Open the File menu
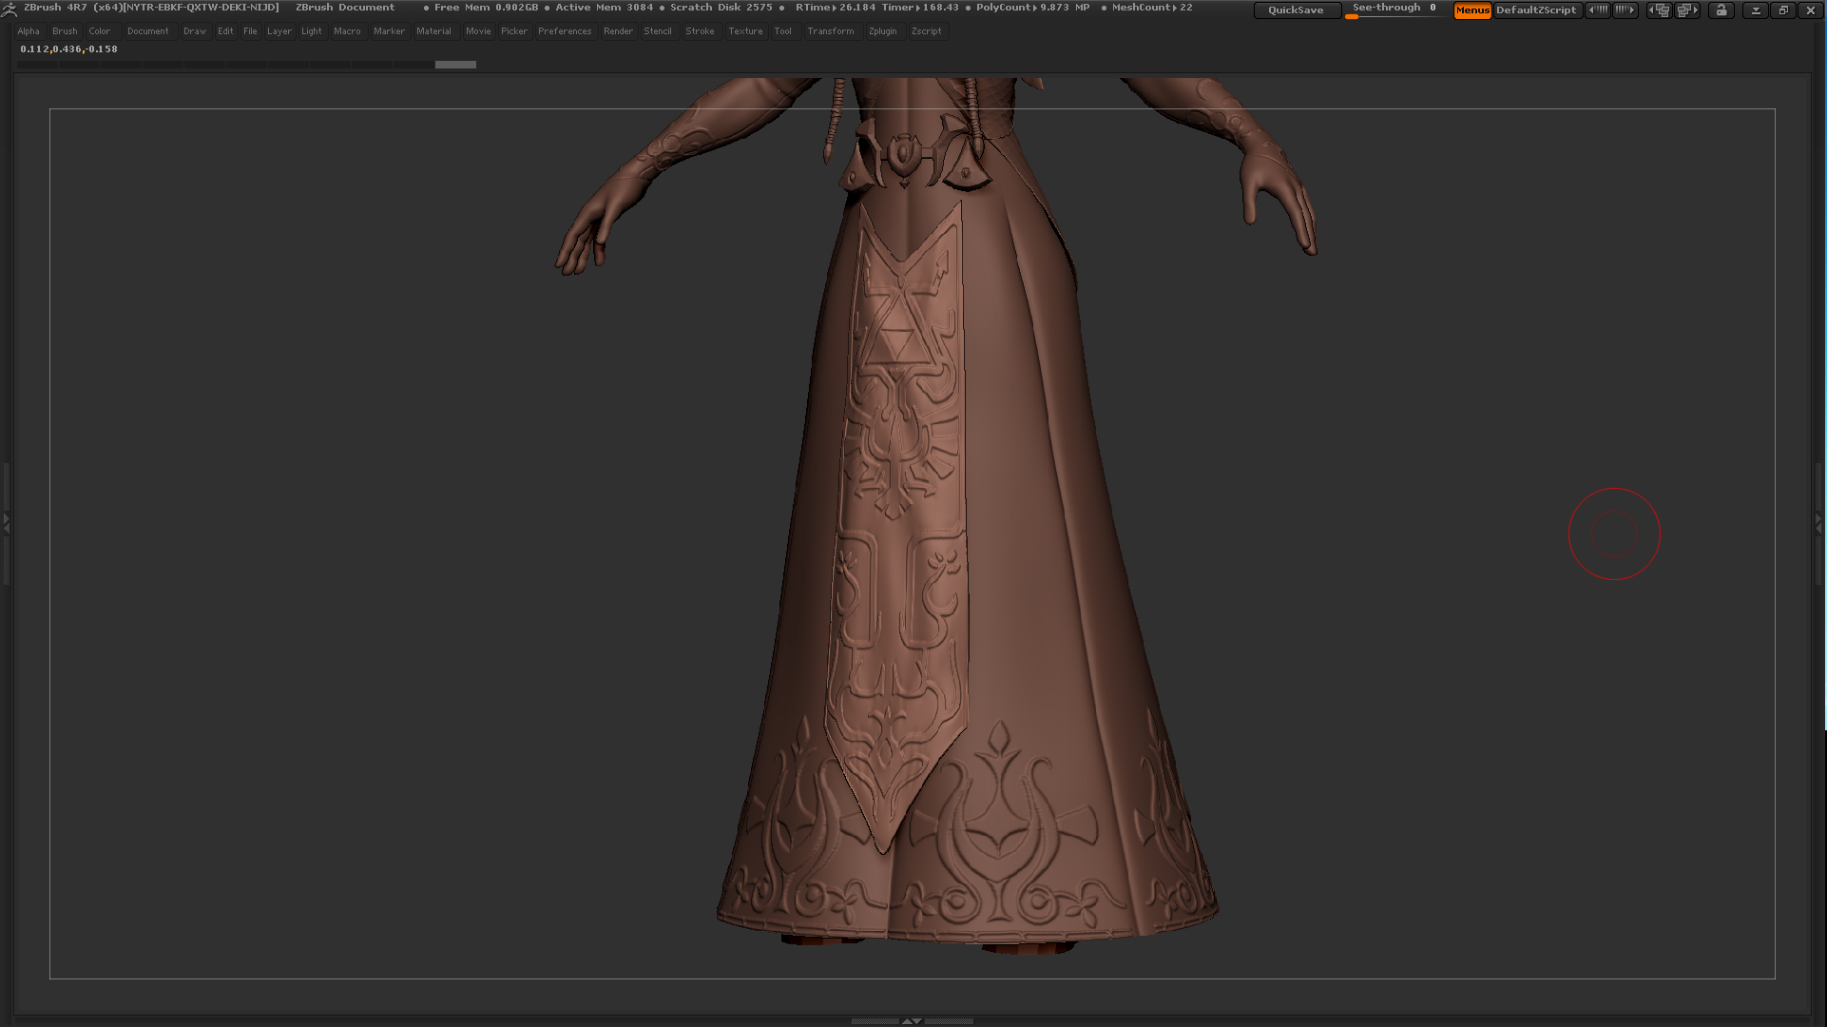This screenshot has width=1827, height=1027. coord(250,31)
